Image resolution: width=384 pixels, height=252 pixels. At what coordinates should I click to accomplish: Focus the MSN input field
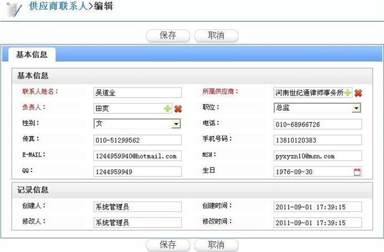[318, 156]
